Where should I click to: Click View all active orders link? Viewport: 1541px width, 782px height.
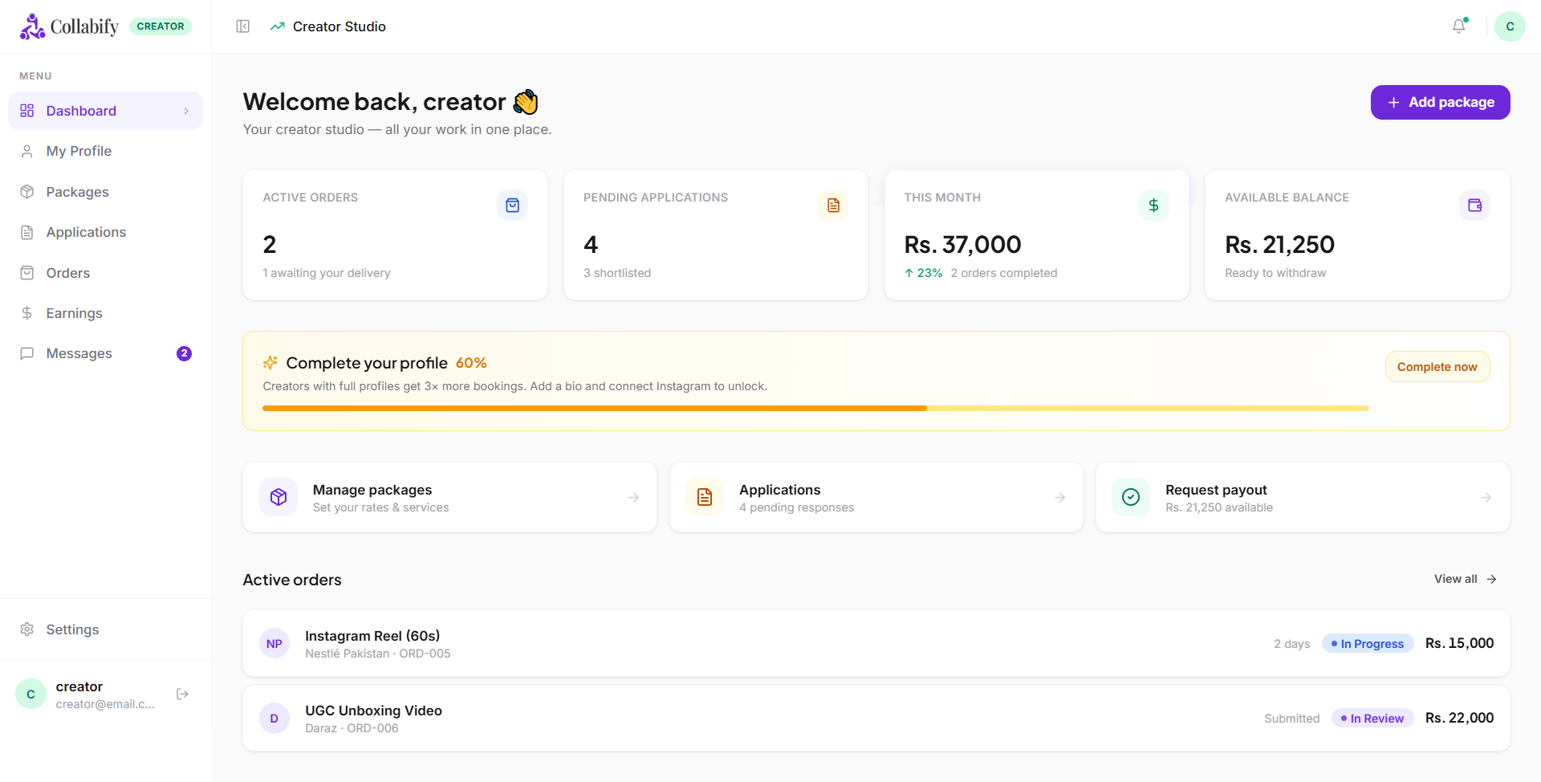(x=1466, y=579)
